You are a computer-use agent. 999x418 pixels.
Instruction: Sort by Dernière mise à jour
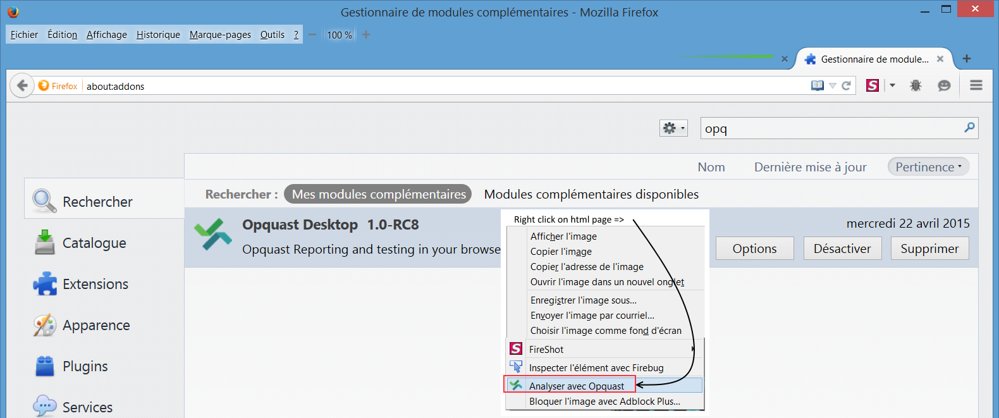tap(811, 167)
